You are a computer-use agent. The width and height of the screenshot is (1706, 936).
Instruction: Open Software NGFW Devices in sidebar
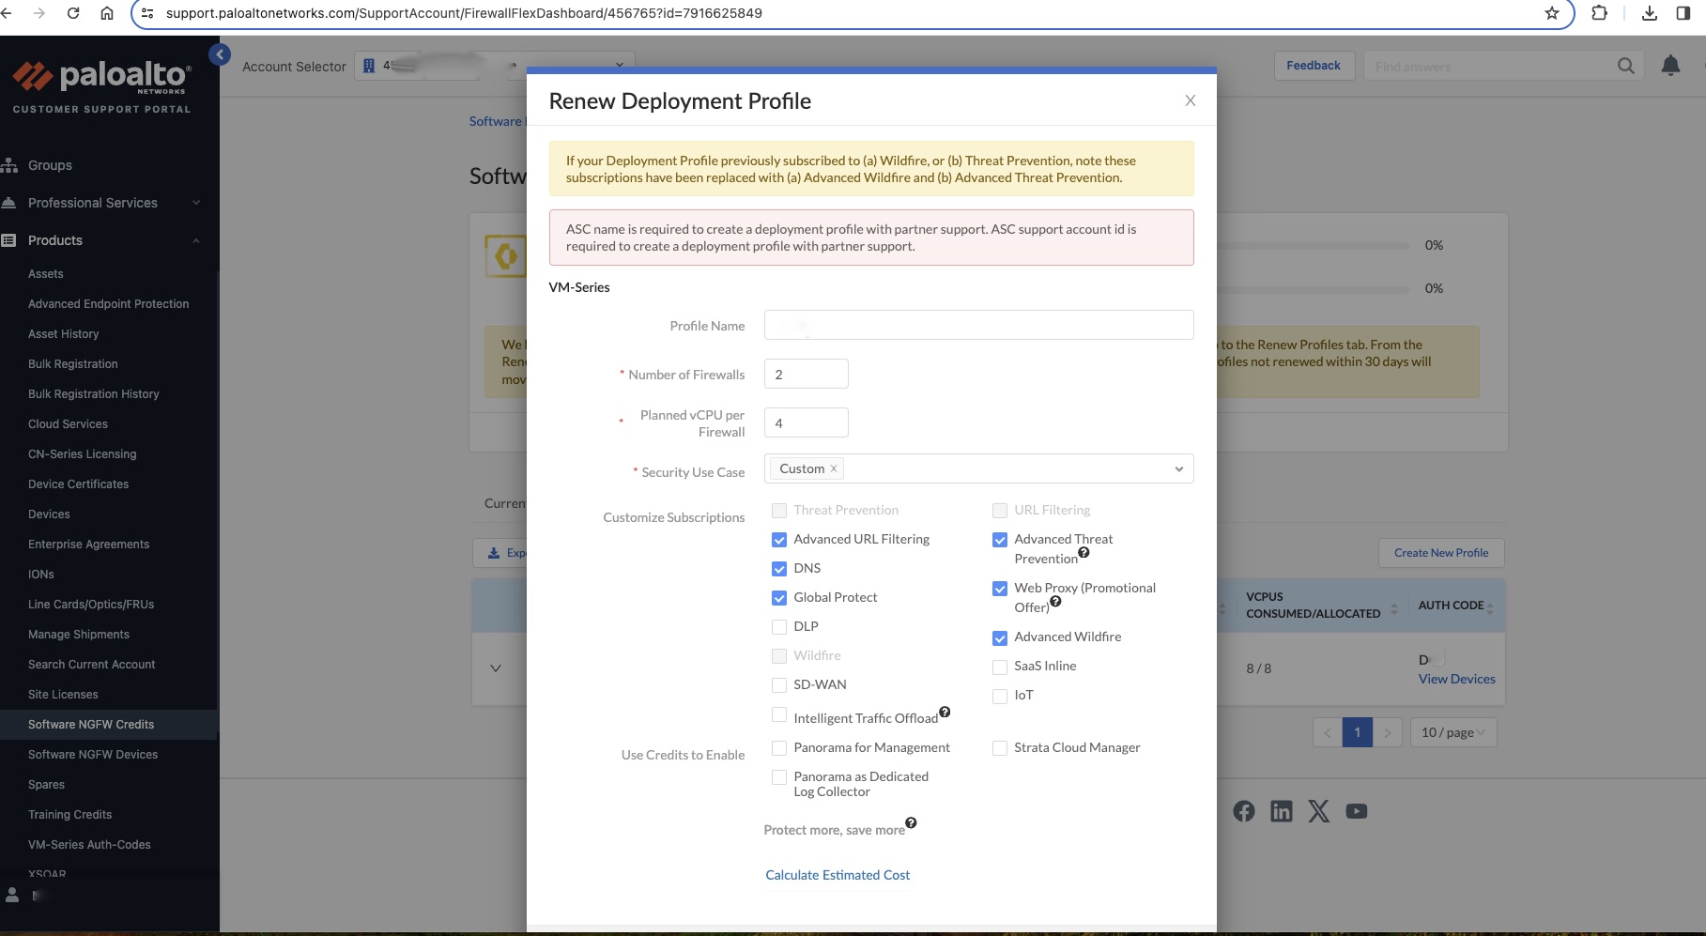pos(93,755)
